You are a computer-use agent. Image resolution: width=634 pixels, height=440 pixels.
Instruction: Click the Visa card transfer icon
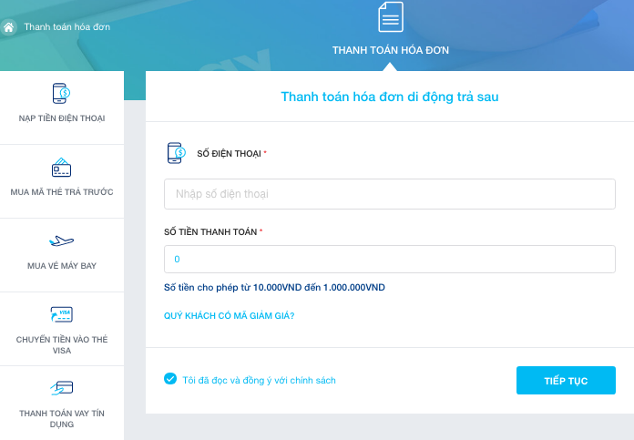(62, 315)
